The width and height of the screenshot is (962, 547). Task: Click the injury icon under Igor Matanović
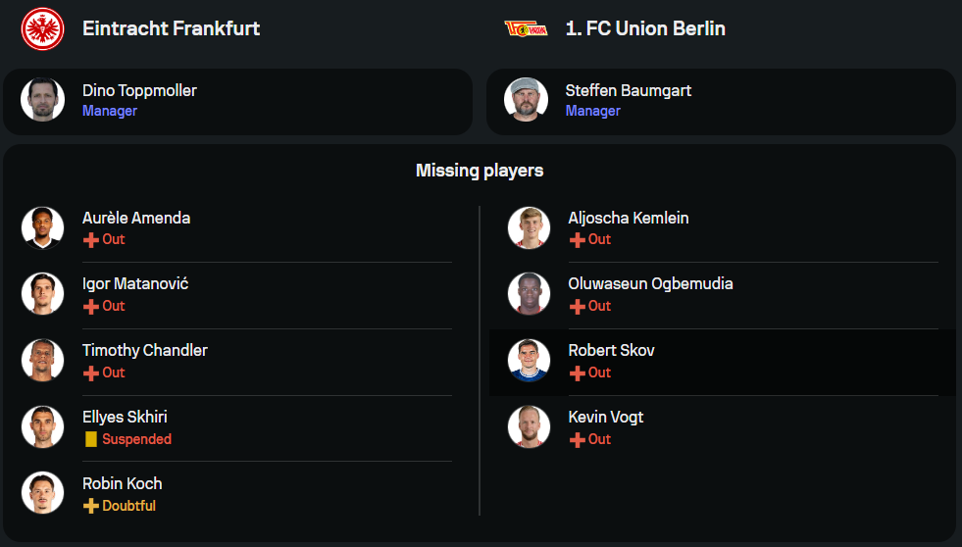(91, 307)
